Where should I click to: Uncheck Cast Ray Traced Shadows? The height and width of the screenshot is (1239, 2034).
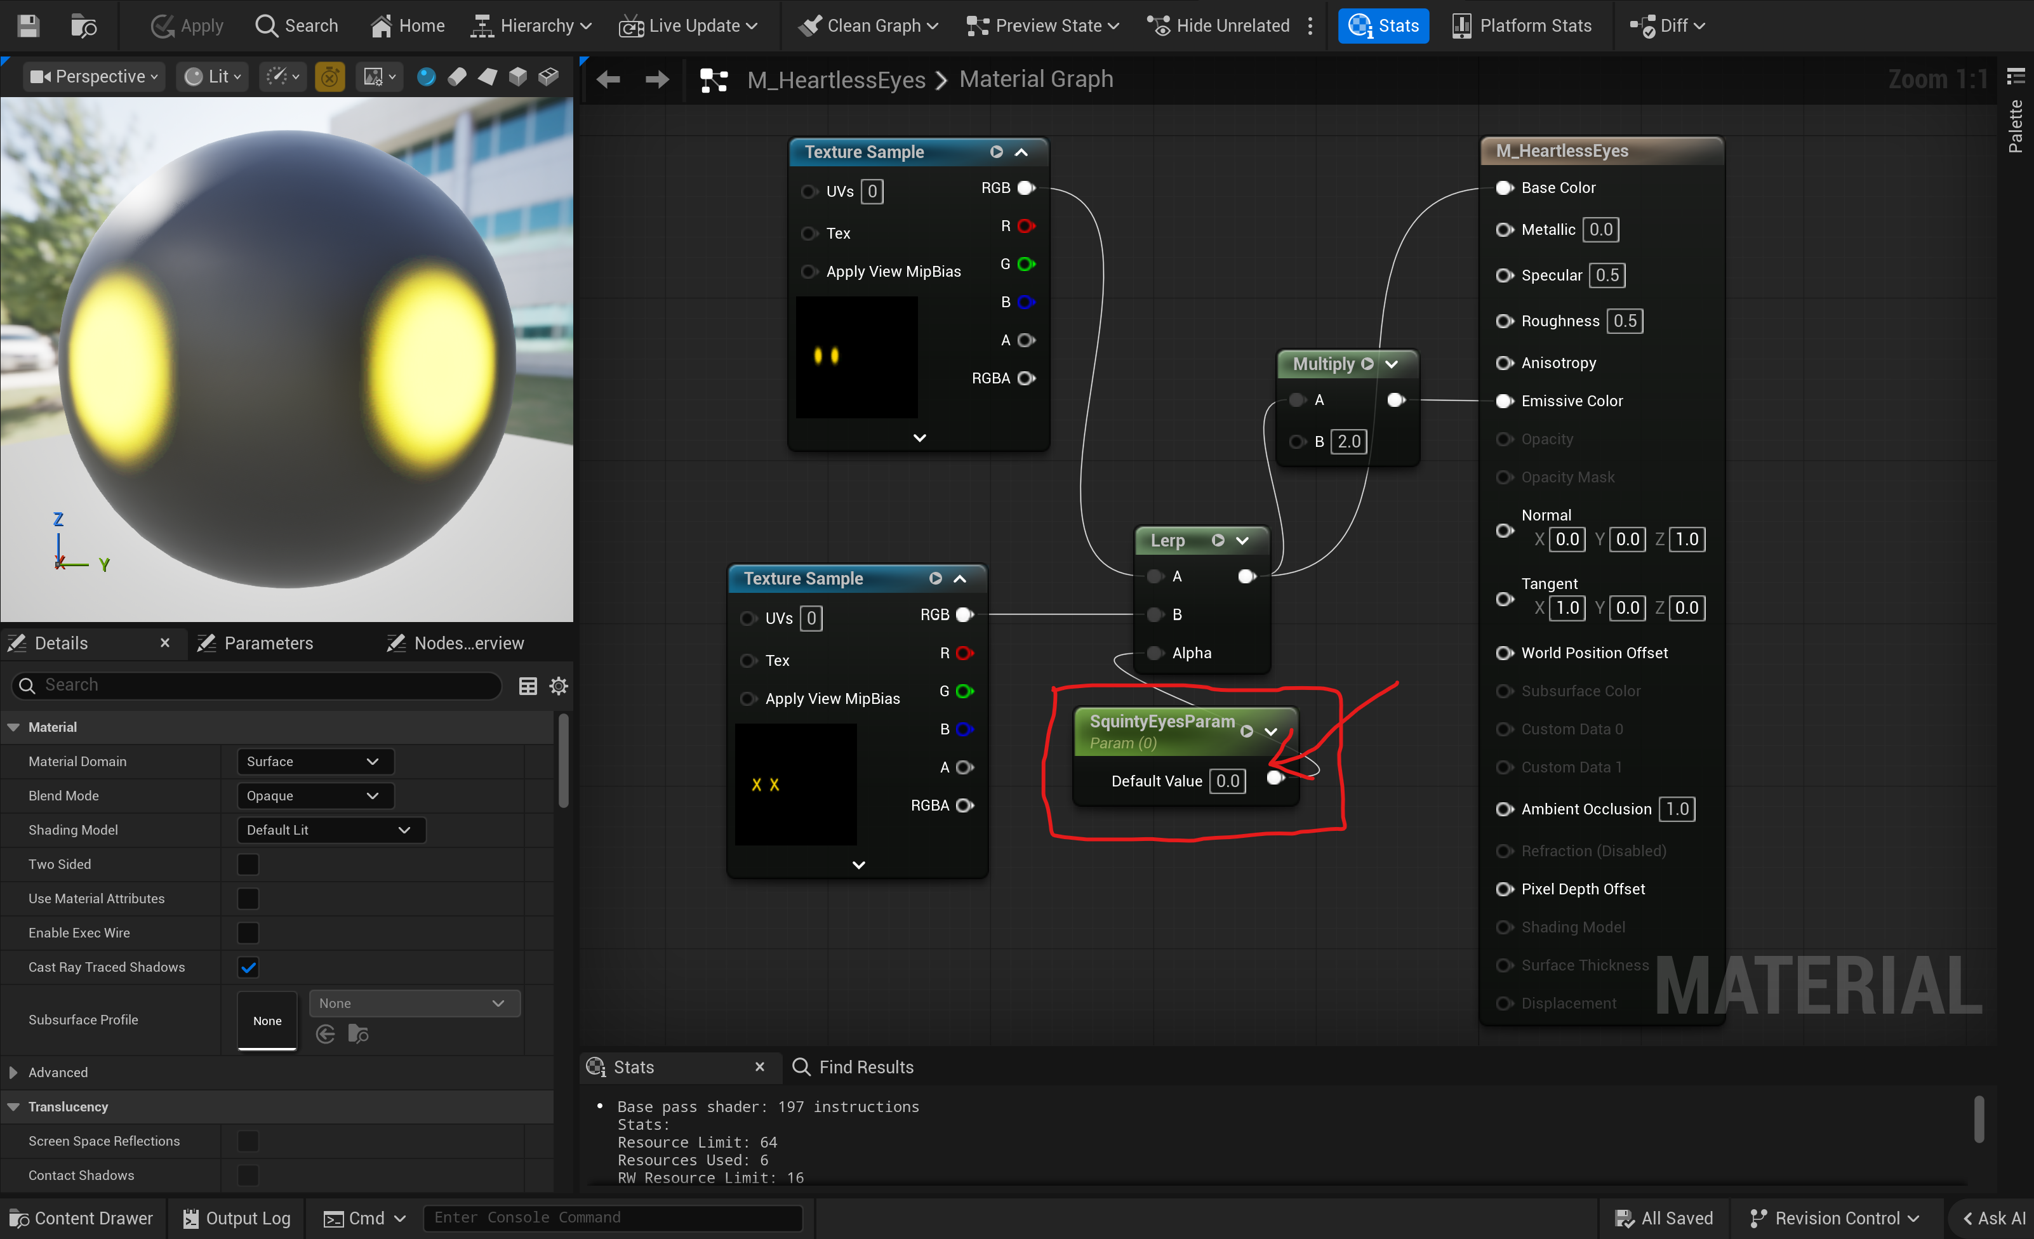[x=248, y=967]
